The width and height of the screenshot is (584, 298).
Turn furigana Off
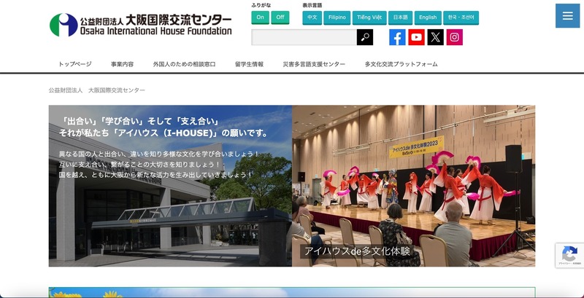(280, 17)
